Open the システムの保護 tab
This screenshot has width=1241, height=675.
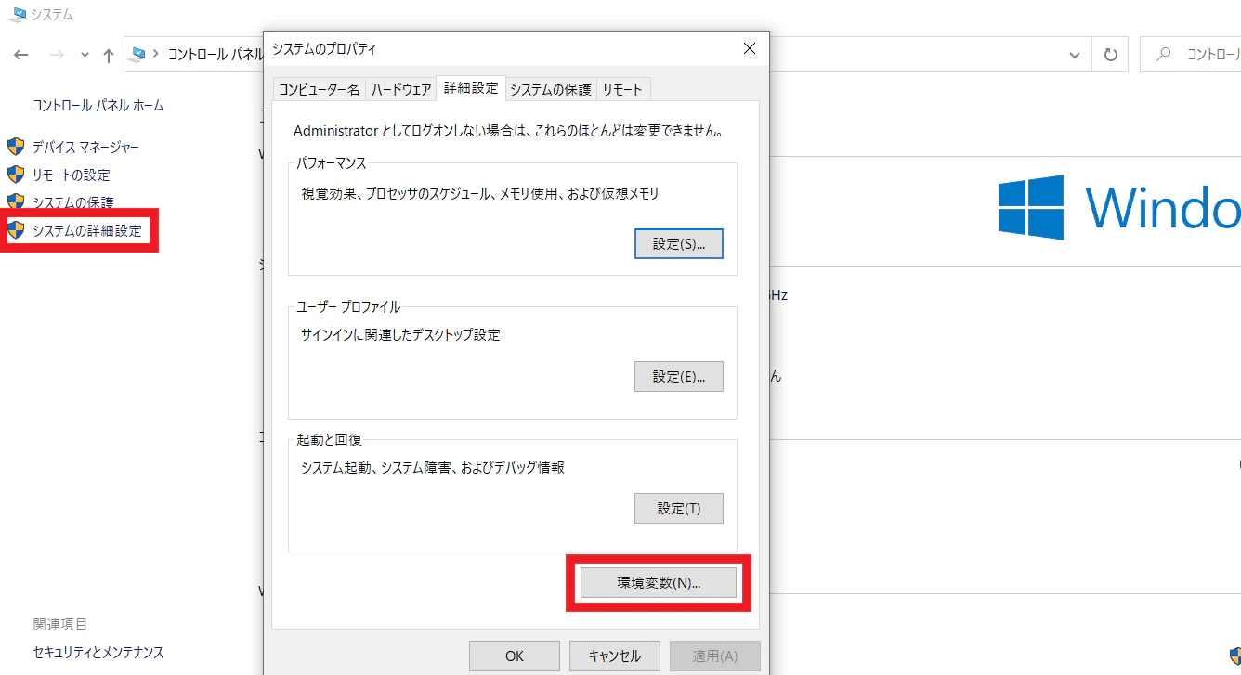[550, 89]
